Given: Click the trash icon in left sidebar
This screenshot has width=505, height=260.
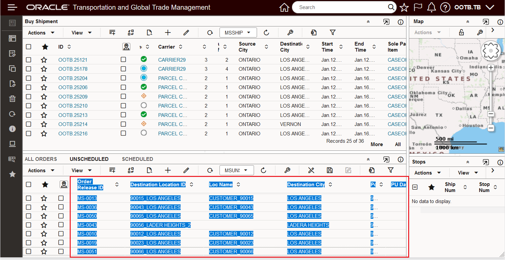Looking at the screenshot, I should click(x=12, y=99).
